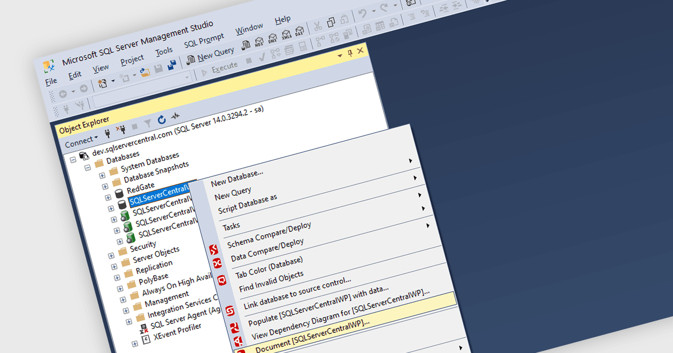Open Object Explorer window position dropdown arrow
Viewport: 673px width, 353px height.
339,56
